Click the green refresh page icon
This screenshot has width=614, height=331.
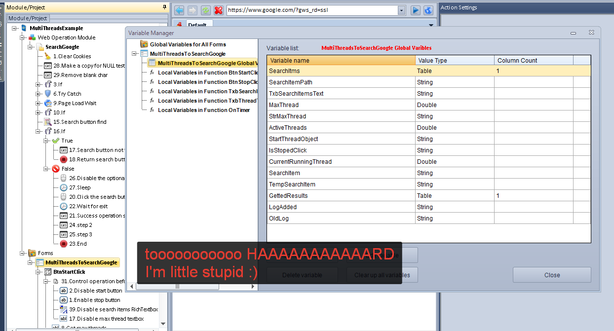point(205,10)
